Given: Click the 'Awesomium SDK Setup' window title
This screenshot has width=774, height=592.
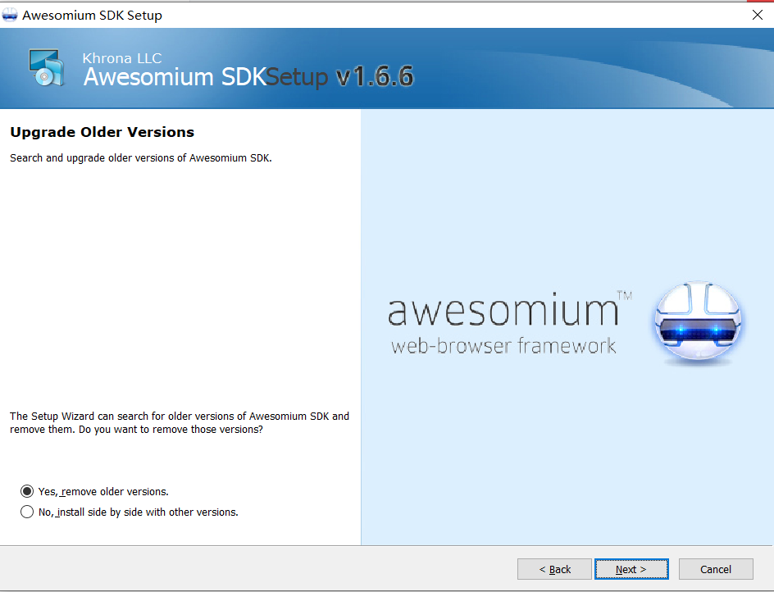Looking at the screenshot, I should (x=93, y=16).
